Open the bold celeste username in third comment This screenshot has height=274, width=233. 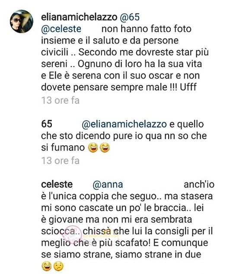point(57,185)
